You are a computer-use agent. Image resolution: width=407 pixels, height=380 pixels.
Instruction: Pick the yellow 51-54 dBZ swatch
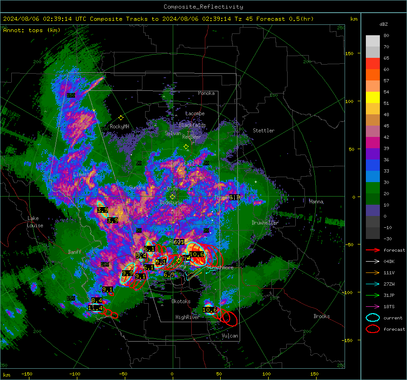[x=373, y=98]
